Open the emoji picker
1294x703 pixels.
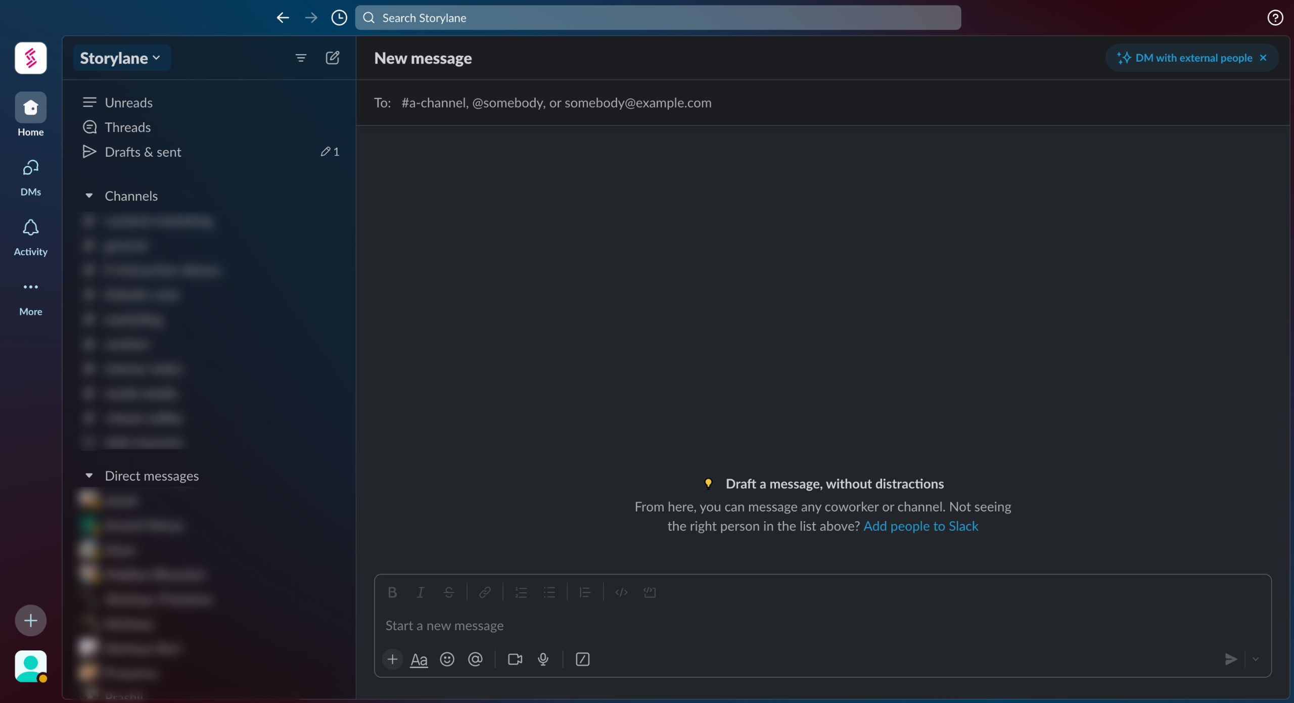[447, 659]
